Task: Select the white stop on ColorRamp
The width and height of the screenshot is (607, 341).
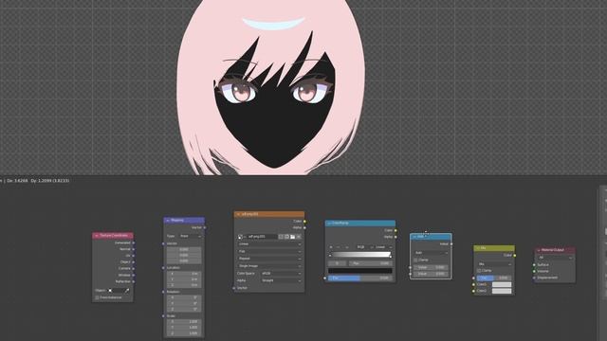Action: point(390,257)
